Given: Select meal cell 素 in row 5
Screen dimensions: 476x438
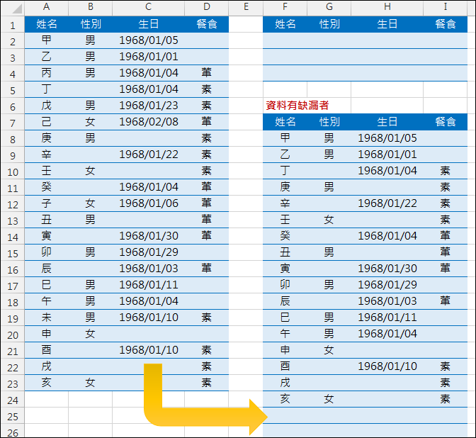Looking at the screenshot, I should 206,89.
